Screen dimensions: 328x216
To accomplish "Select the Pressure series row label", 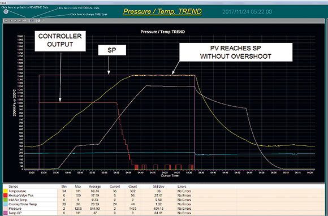I will (x=15, y=209).
